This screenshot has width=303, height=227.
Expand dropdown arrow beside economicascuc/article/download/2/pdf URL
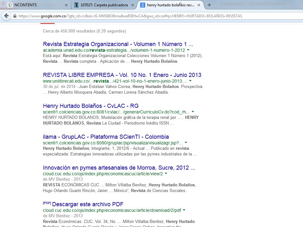[184, 210]
